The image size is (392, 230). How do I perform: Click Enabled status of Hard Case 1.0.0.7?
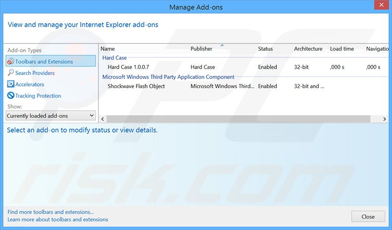(x=267, y=67)
